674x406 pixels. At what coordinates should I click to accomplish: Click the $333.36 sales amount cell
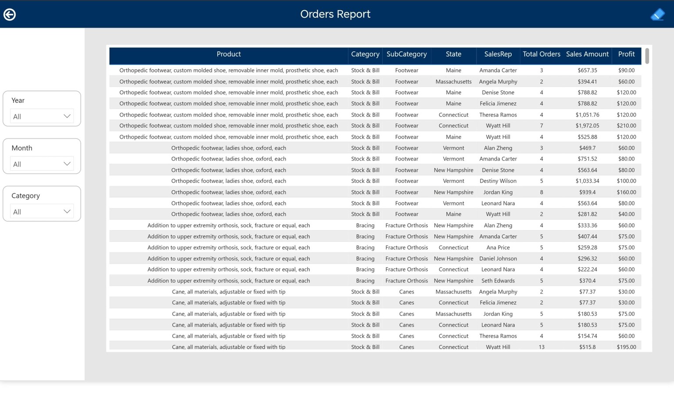click(x=587, y=225)
